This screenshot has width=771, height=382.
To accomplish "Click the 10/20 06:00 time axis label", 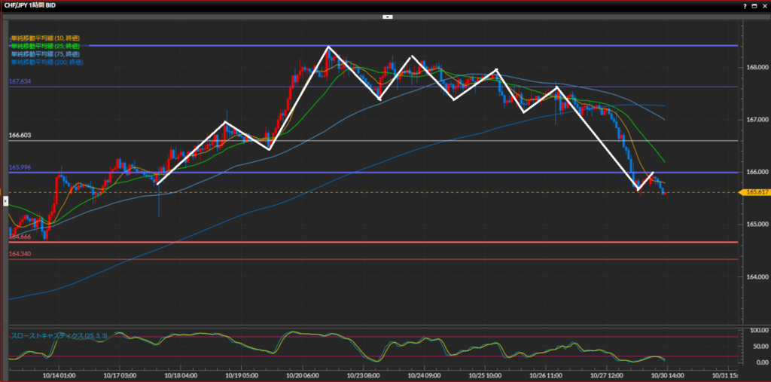I will [x=303, y=374].
